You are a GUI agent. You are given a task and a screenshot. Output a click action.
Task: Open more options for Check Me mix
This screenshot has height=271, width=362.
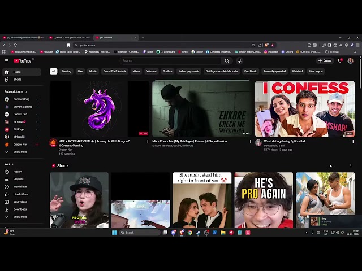[x=251, y=142]
